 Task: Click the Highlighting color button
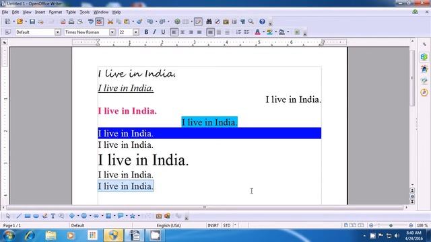point(269,32)
